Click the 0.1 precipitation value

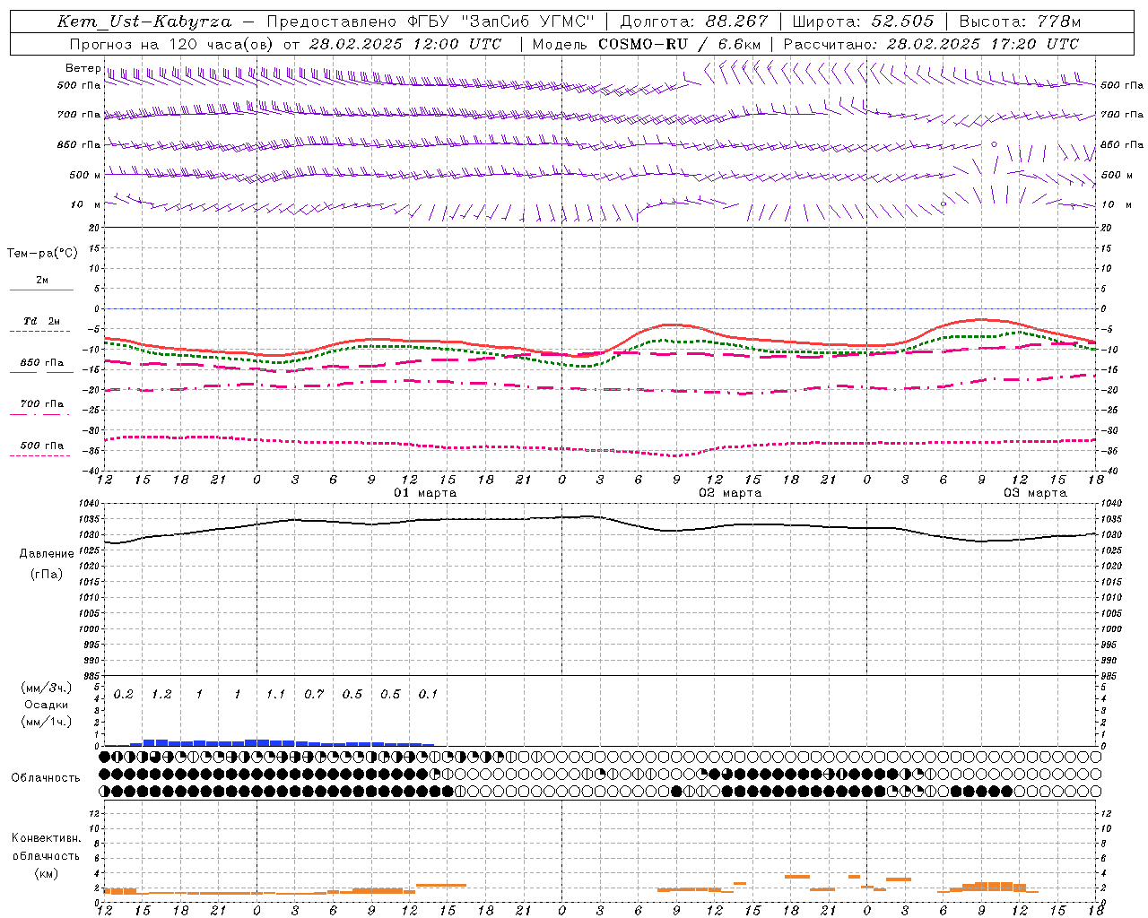click(428, 695)
